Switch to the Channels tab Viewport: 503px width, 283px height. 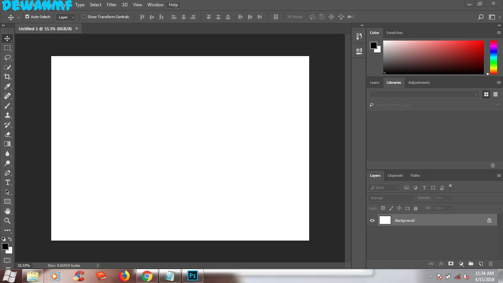tap(395, 176)
